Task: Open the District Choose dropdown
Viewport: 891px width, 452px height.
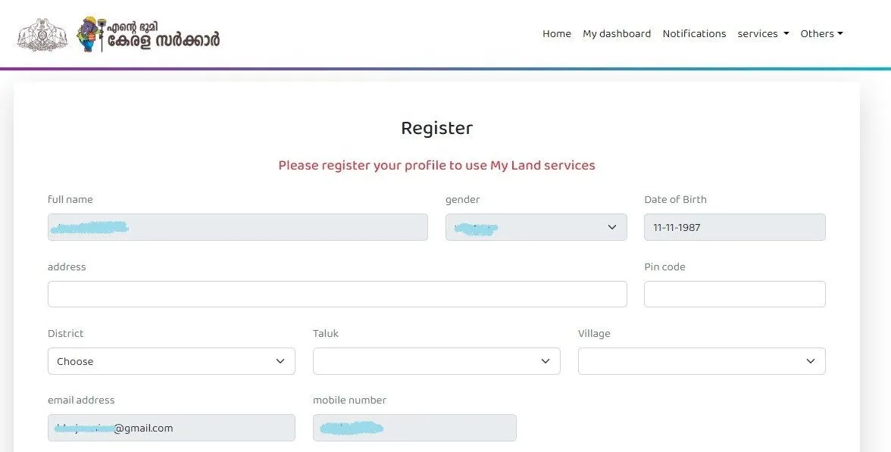Action: (171, 361)
